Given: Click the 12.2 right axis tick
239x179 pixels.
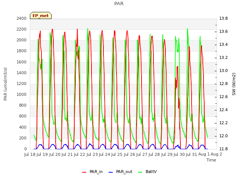Looking at the screenshot, I should click(223, 123).
